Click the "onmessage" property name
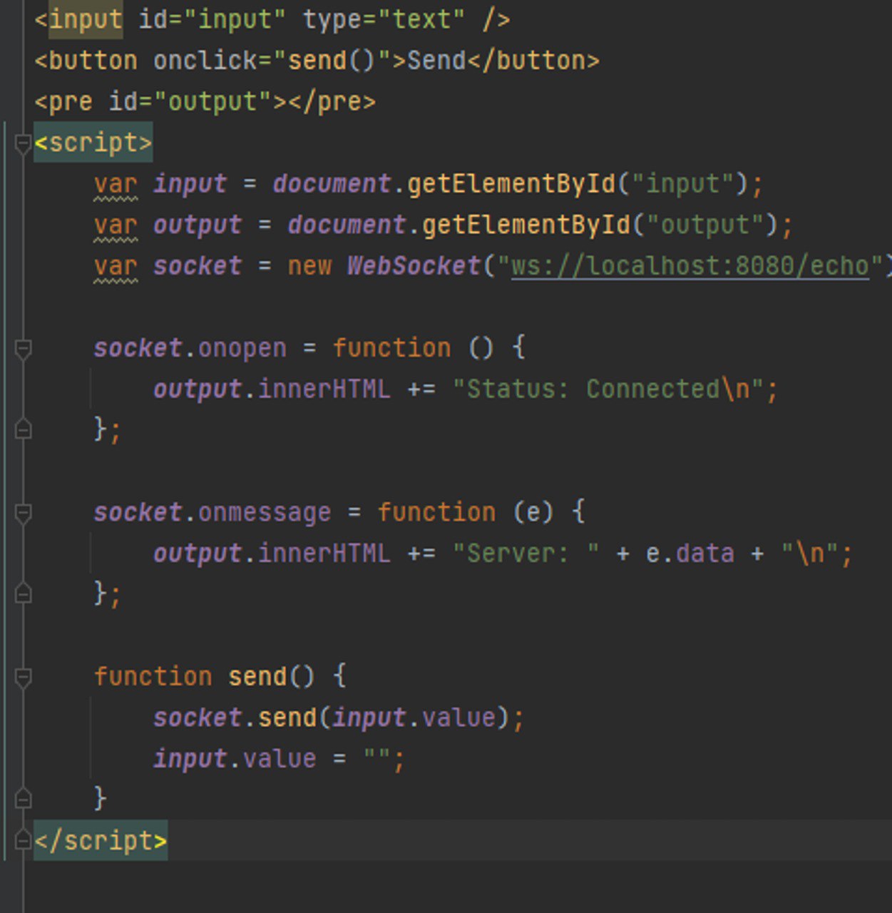The image size is (892, 913). (265, 513)
